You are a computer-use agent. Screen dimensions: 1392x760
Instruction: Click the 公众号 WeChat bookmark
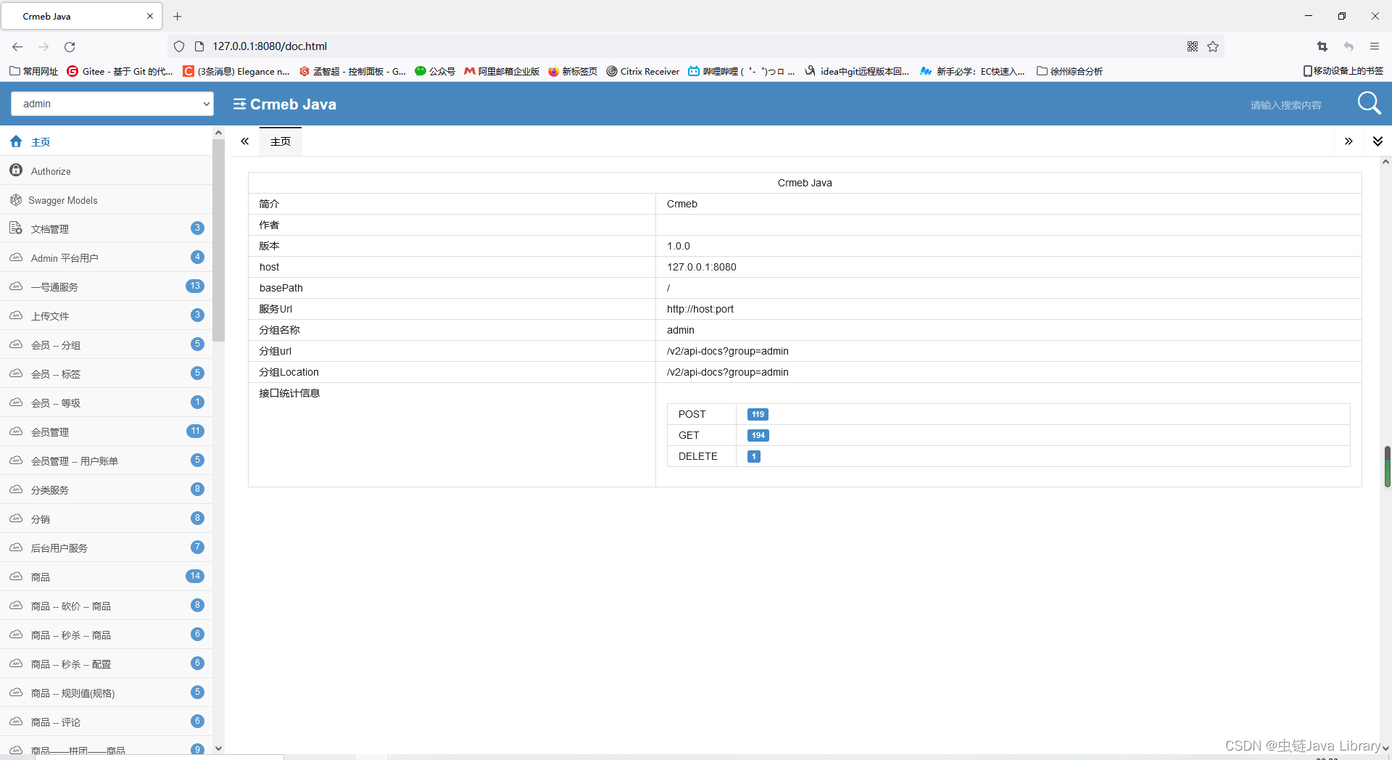[435, 71]
